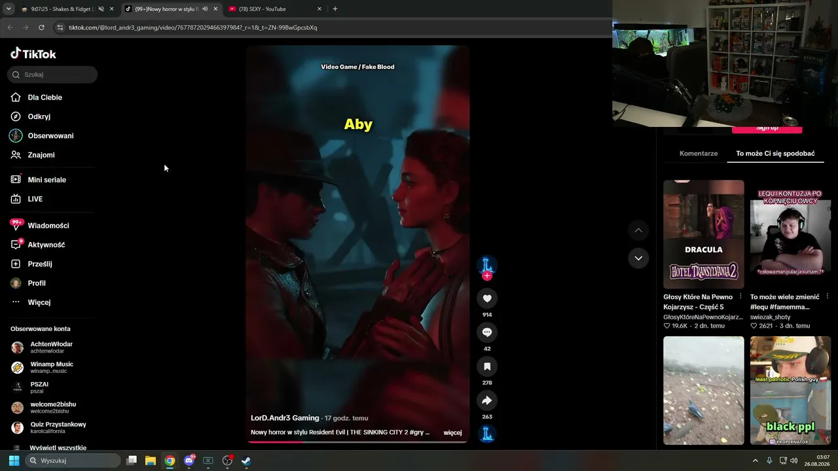Open the welcome2bishu followed account

(52, 408)
